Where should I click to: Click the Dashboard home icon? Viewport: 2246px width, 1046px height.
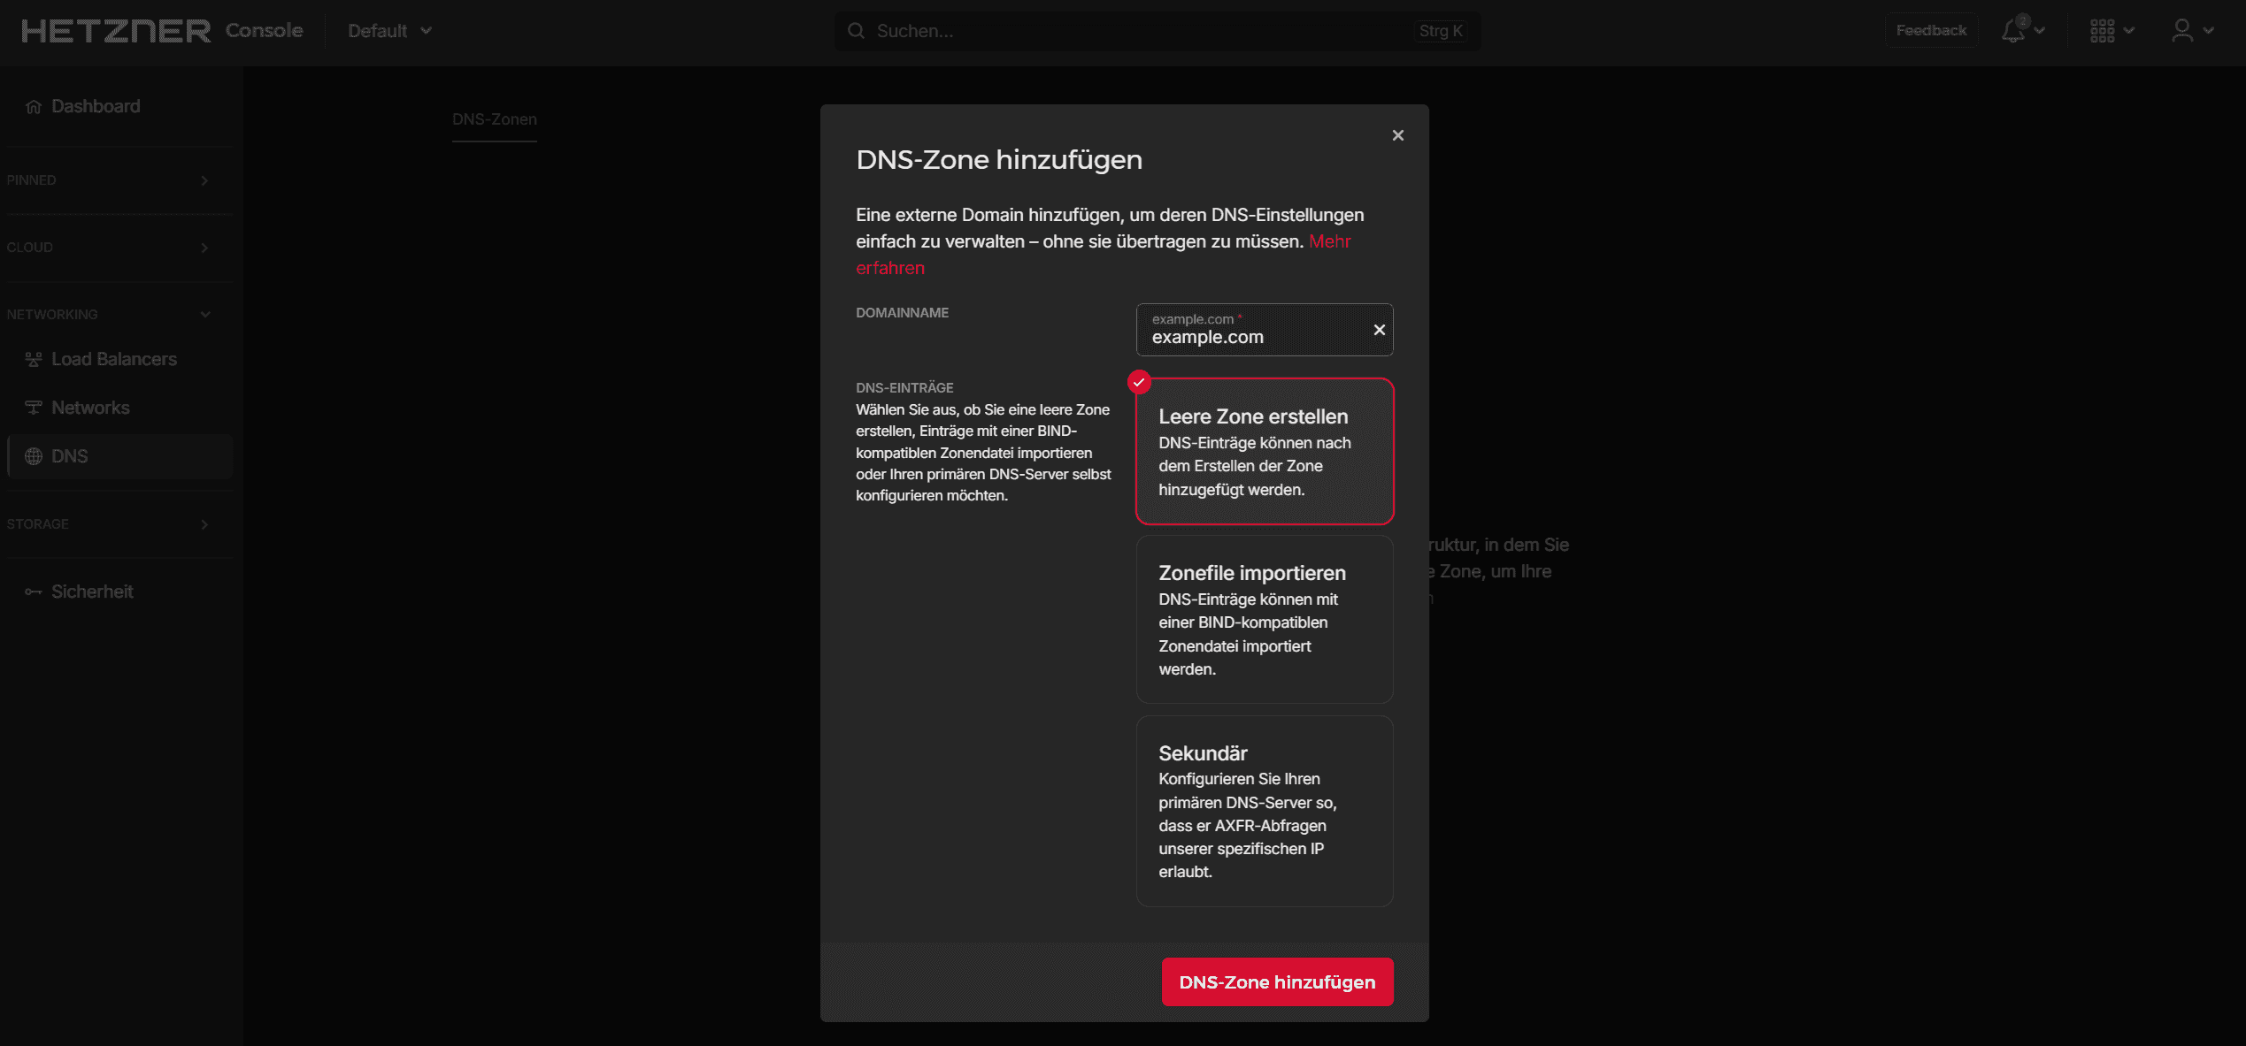coord(34,107)
